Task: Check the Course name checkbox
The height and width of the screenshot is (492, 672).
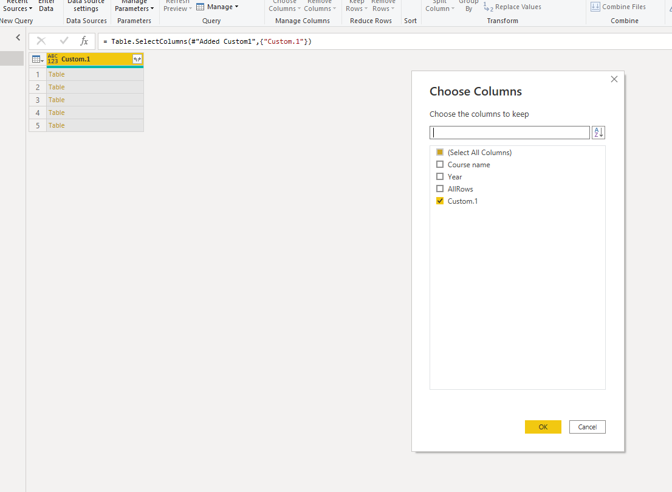Action: 440,164
